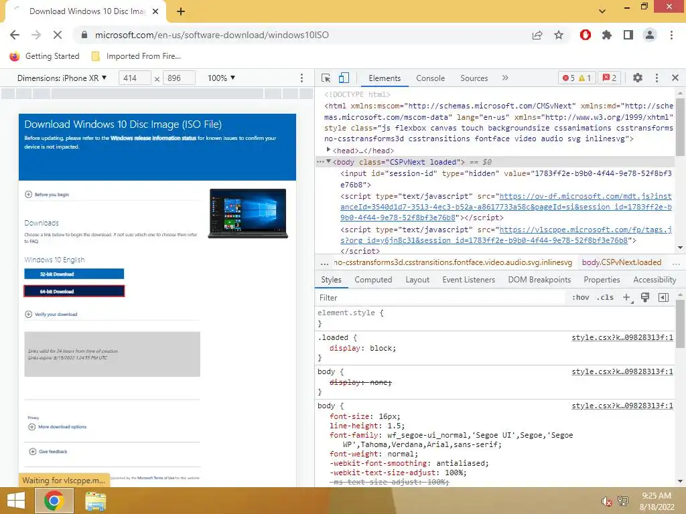Image resolution: width=686 pixels, height=514 pixels.
Task: Open the 2 issues flag counter
Action: tap(609, 78)
